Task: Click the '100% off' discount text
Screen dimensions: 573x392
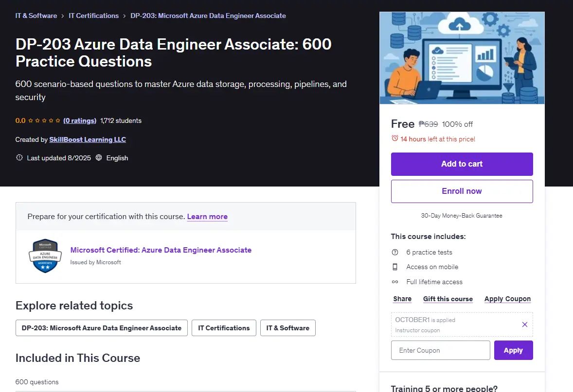Action: coord(457,124)
